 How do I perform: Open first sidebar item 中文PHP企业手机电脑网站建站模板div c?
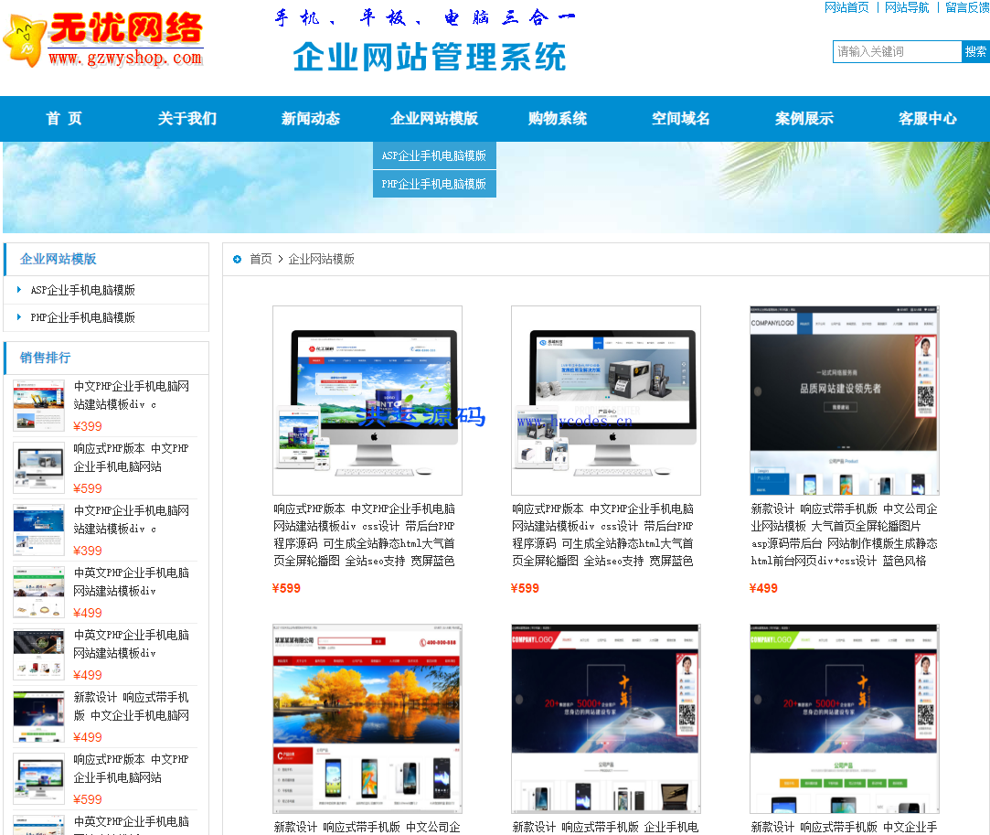(x=132, y=395)
